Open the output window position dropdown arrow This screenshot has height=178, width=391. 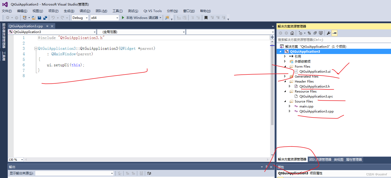click(262, 167)
